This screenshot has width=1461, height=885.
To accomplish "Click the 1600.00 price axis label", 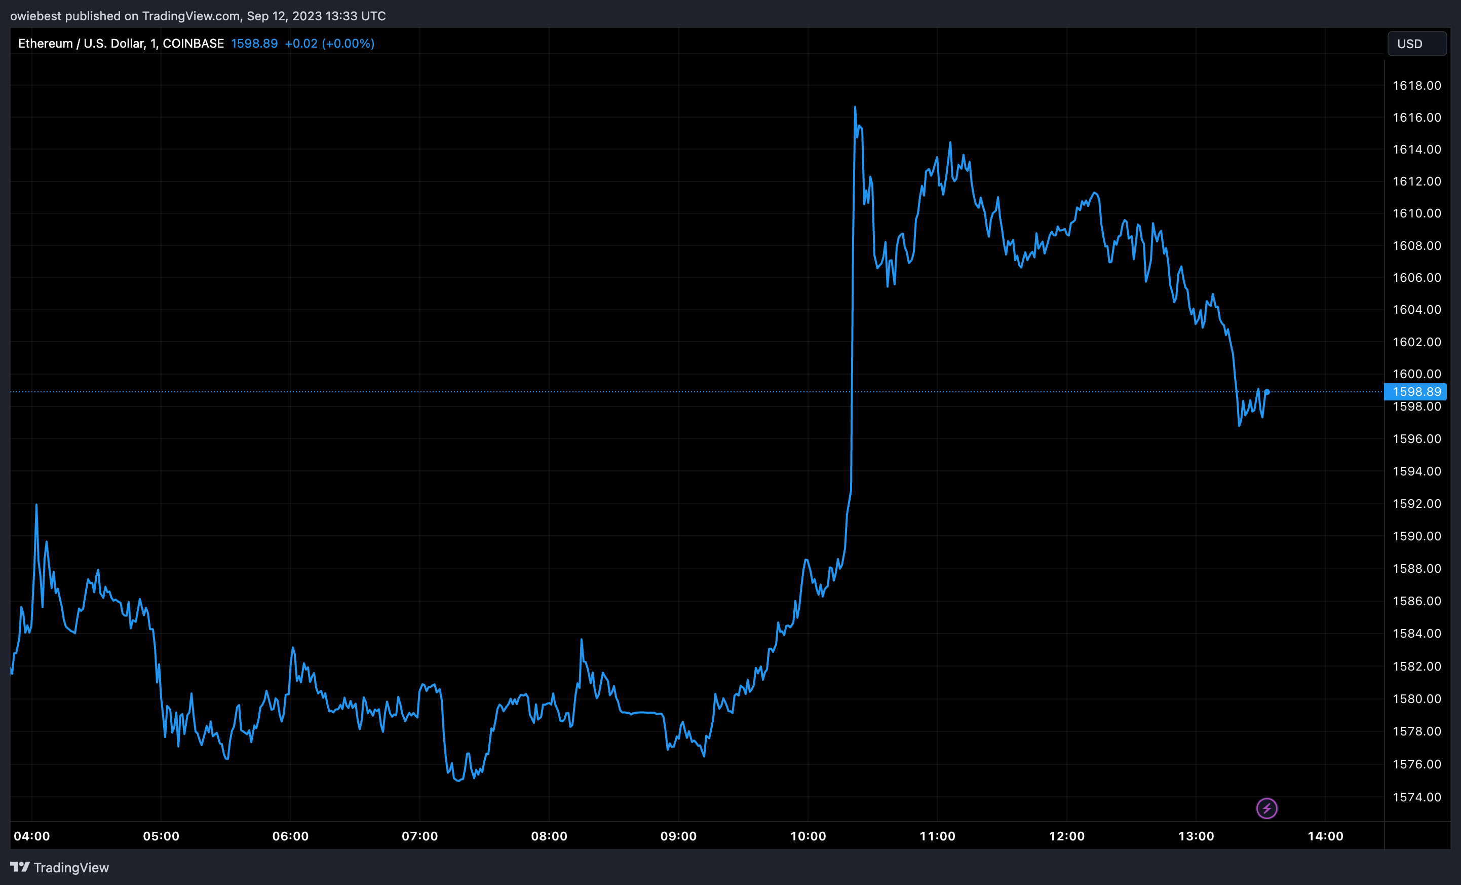I will [x=1416, y=374].
